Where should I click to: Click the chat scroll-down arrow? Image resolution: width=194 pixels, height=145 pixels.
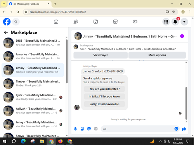point(186,121)
